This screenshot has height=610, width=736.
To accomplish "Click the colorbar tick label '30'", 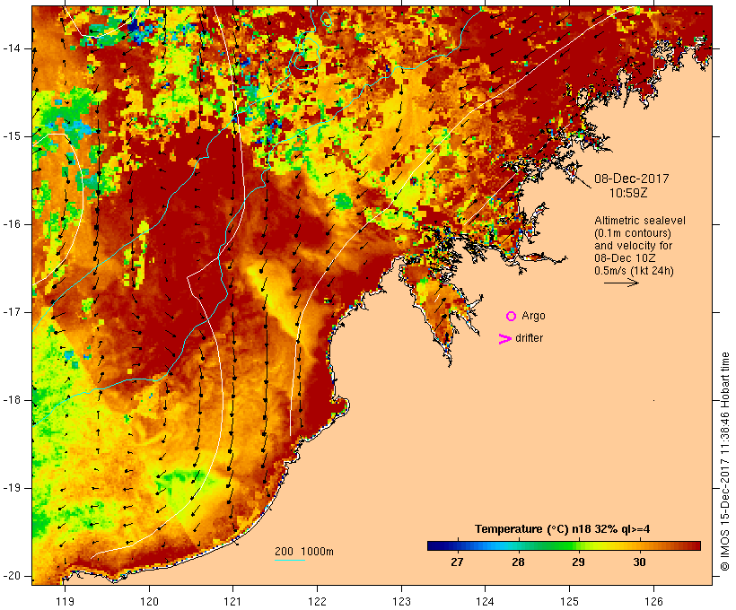I will pos(639,562).
